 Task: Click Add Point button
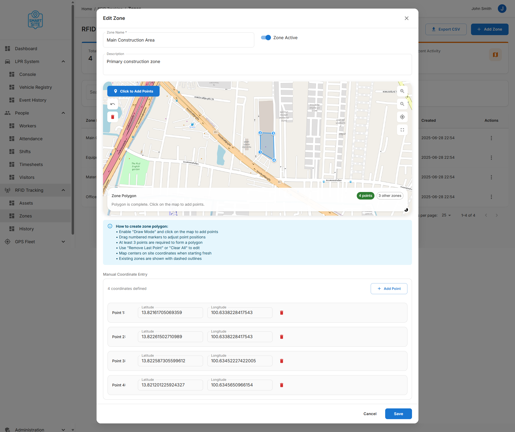[x=389, y=289]
